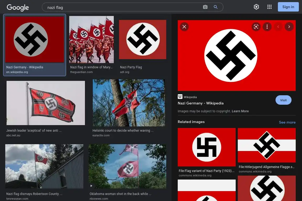Select the nbcnews.com result thumbnail
The image size is (302, 201).
tap(127, 166)
